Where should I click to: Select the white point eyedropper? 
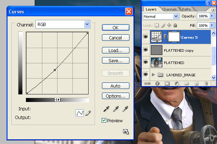tap(125, 109)
